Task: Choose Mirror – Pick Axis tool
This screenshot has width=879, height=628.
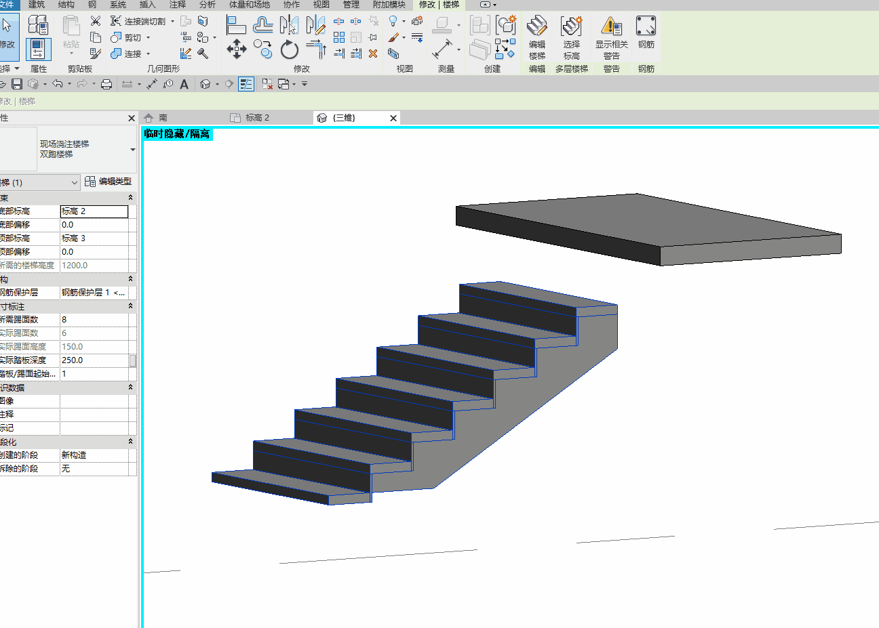Action: [290, 26]
